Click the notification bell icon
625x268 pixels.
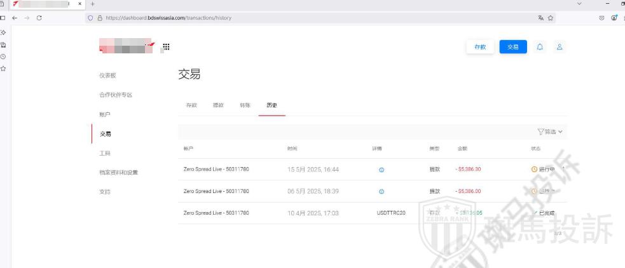coord(540,47)
